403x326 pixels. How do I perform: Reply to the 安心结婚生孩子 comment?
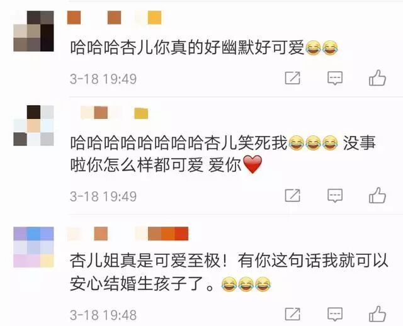[x=335, y=314]
